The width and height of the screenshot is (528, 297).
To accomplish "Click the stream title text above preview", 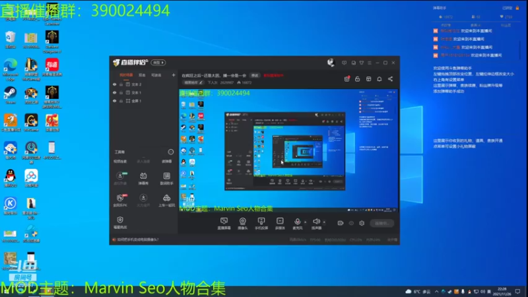I will tap(214, 75).
